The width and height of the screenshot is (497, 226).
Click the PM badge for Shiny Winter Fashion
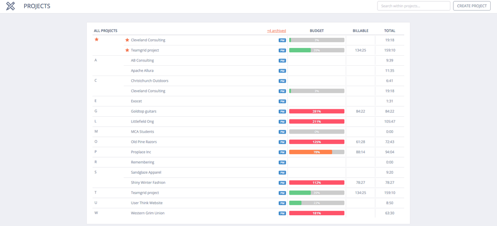pos(282,183)
